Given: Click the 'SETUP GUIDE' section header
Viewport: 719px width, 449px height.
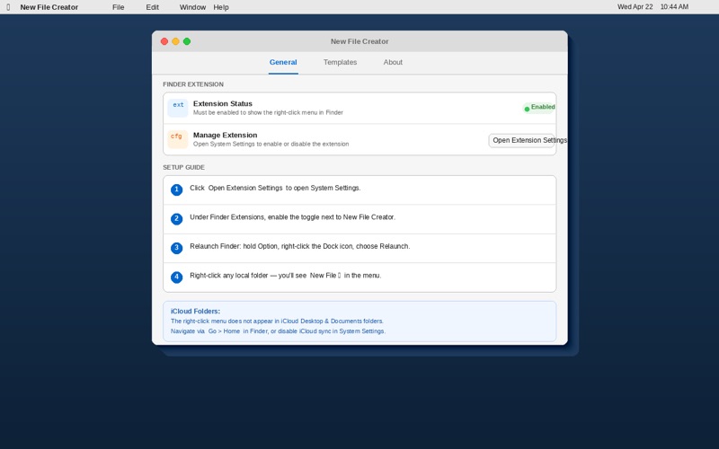Looking at the screenshot, I should [x=184, y=167].
